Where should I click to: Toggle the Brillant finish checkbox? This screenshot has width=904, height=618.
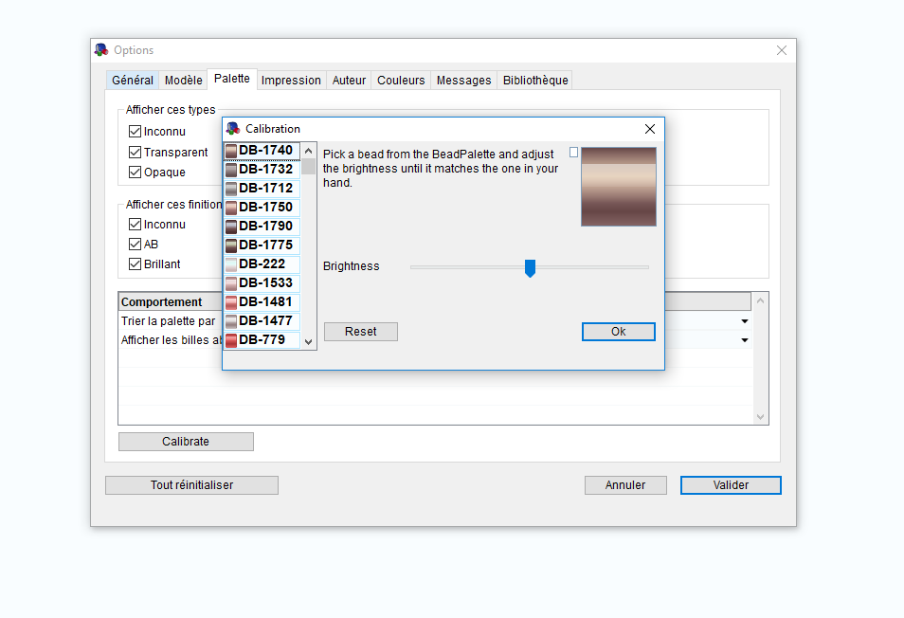(135, 264)
